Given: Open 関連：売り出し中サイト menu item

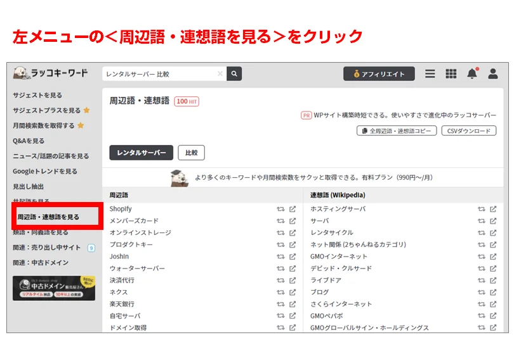Looking at the screenshot, I should click(46, 248).
